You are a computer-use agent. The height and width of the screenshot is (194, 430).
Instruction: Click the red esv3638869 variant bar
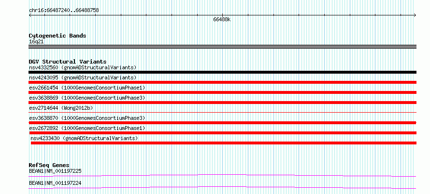coord(222,103)
